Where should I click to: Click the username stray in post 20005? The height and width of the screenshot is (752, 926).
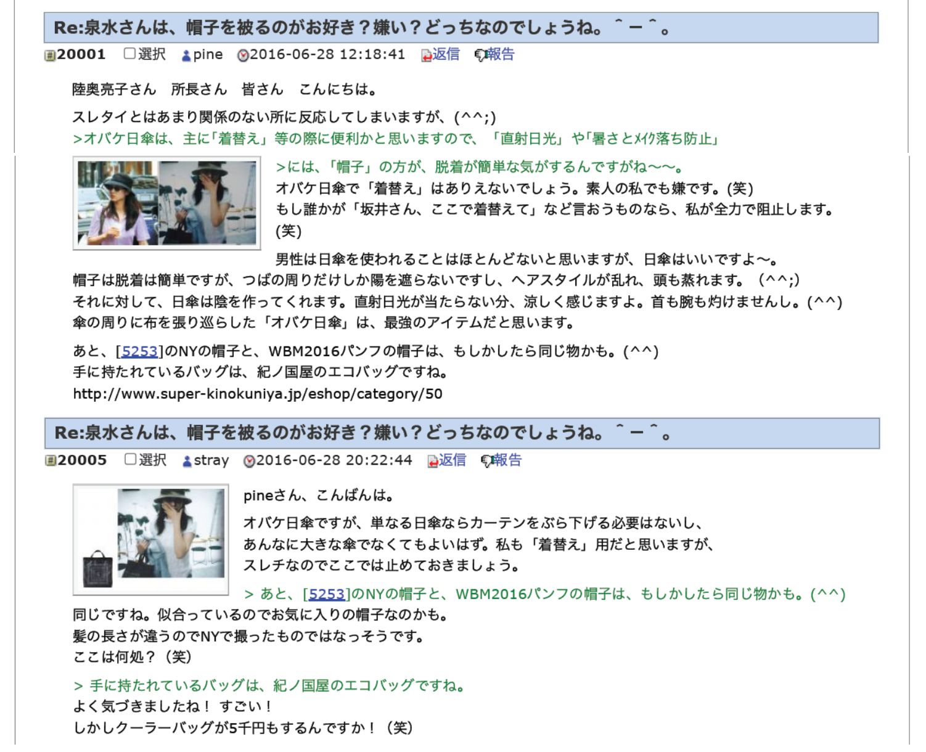[211, 460]
